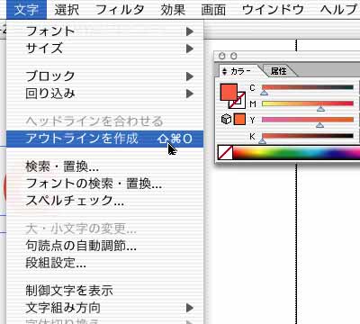Image resolution: width=360 pixels, height=324 pixels.
Task: Choose 制御文字を表示 menu item
Action: point(105,291)
